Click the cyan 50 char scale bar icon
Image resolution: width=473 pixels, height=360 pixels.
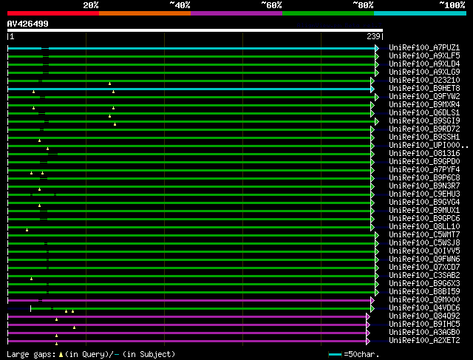point(336,355)
